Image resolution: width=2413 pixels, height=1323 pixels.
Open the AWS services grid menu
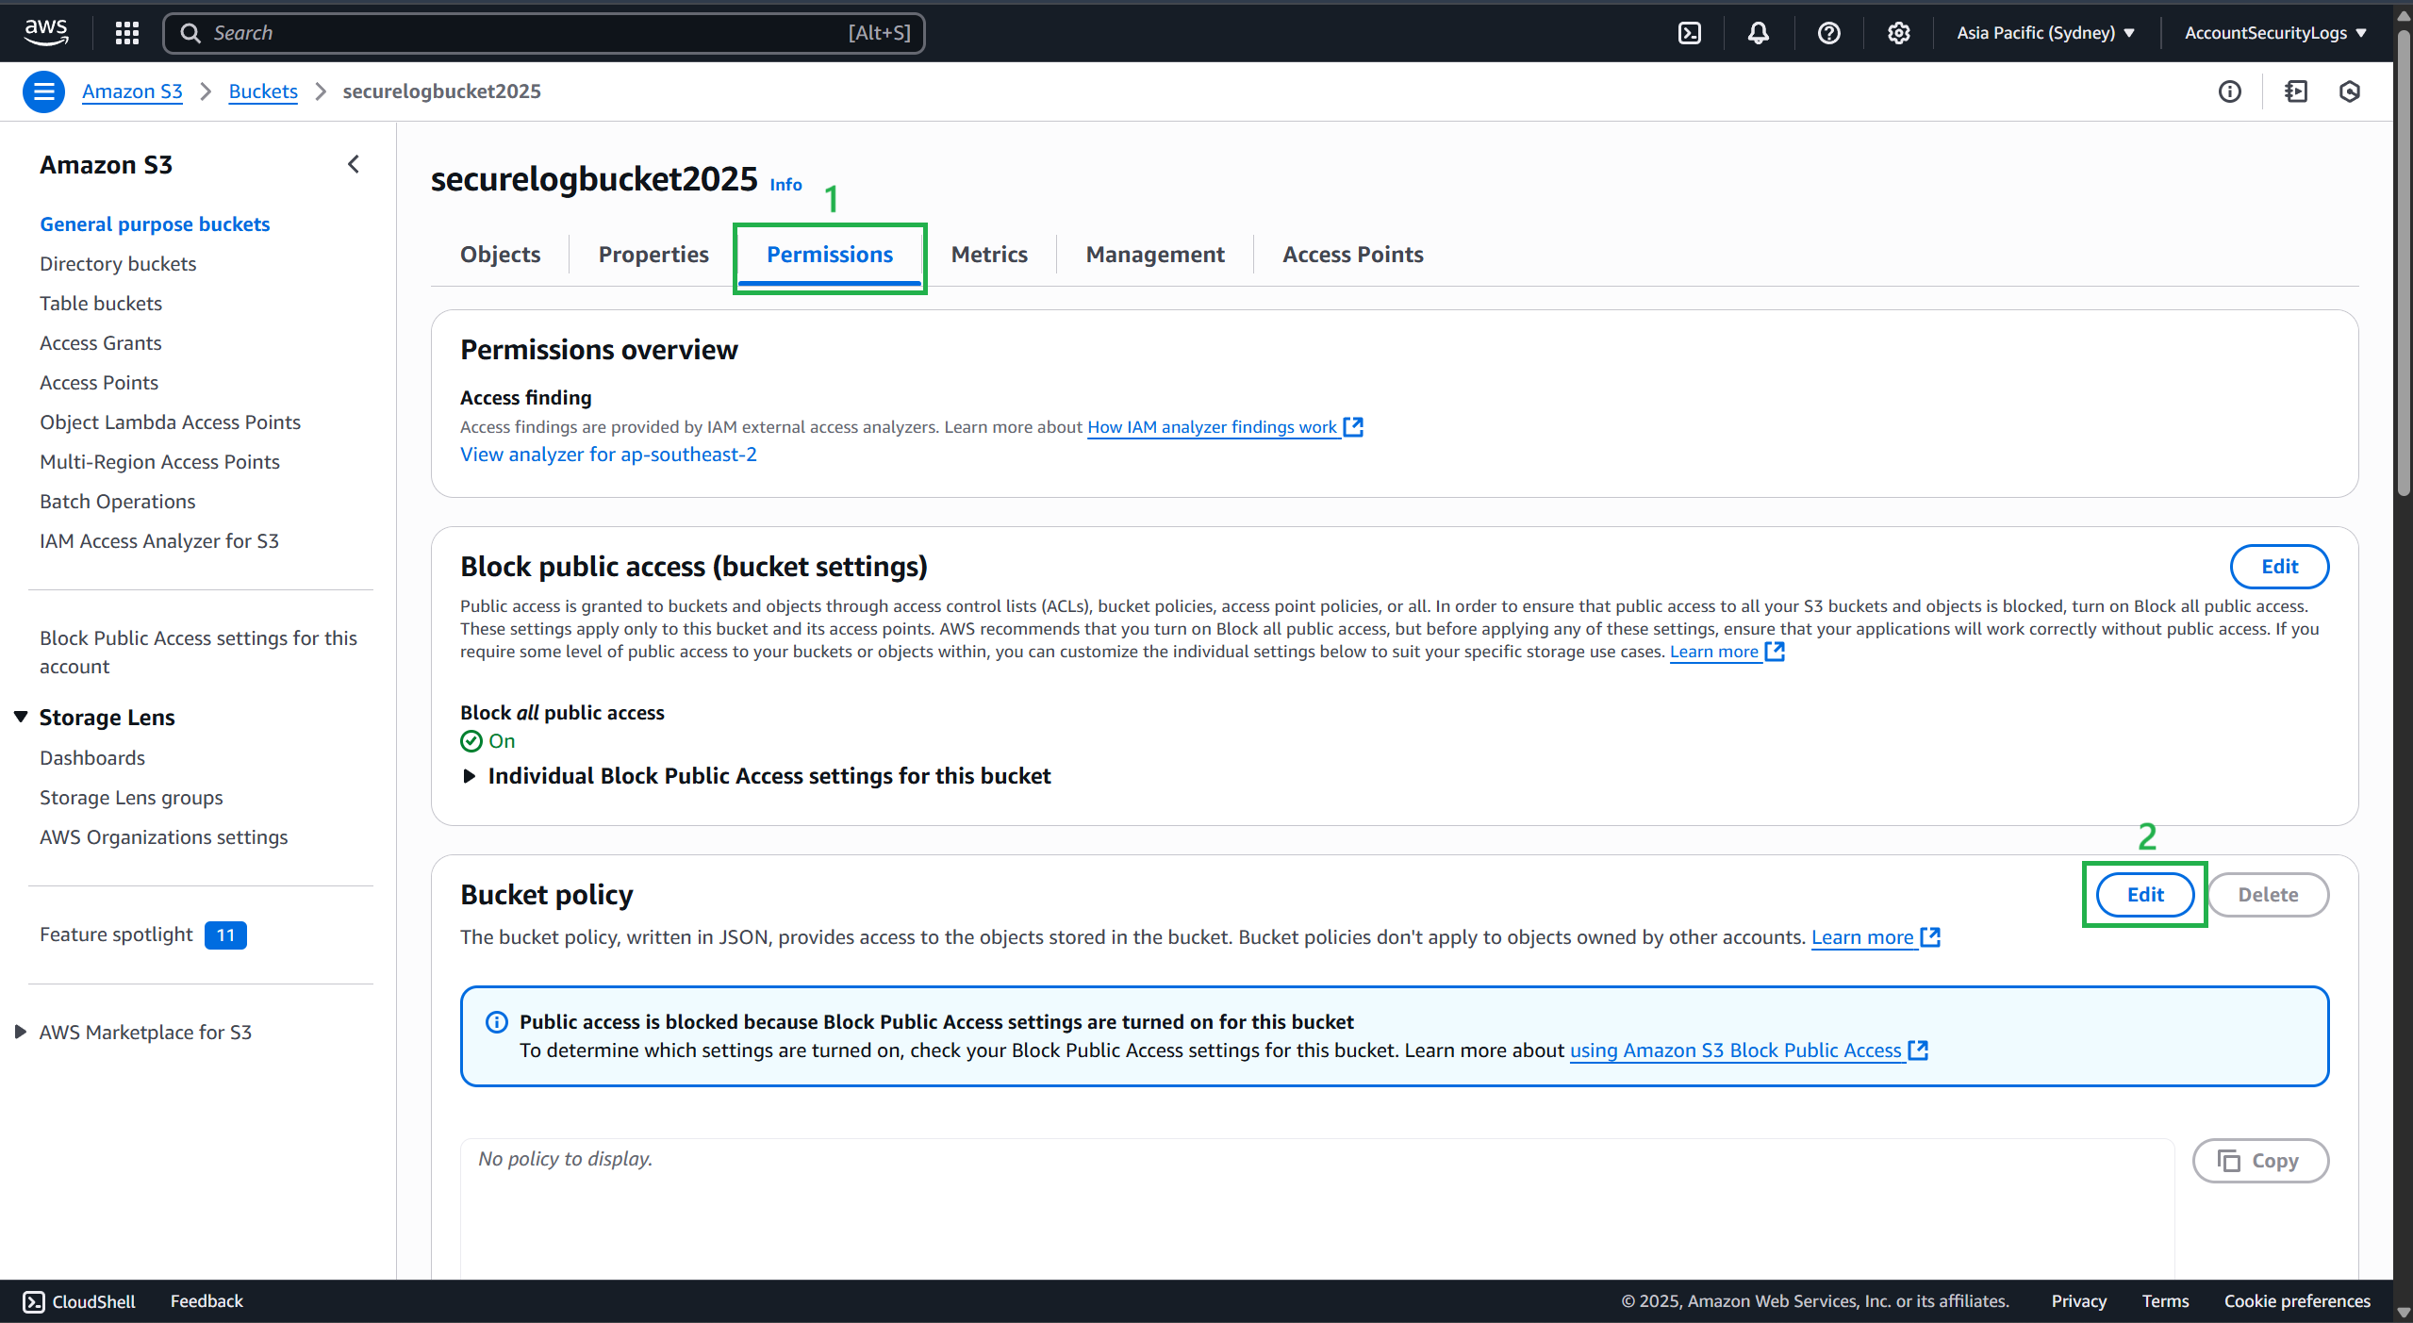126,33
